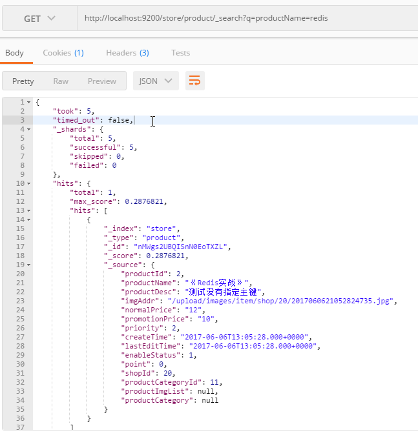418x435 pixels.
Task: Switch to the Body tab
Action: pyautogui.click(x=14, y=53)
